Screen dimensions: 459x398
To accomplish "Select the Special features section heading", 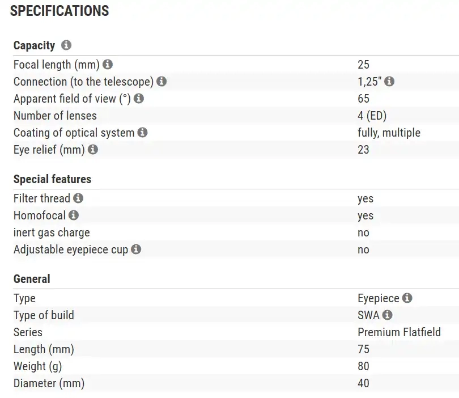I will tap(52, 179).
